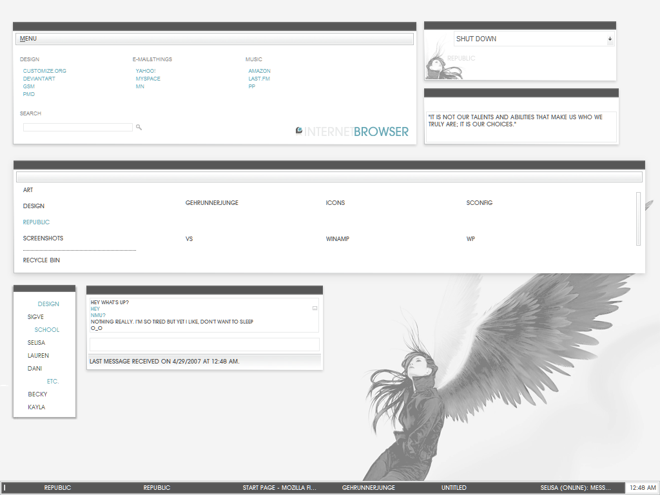This screenshot has width=660, height=495.
Task: Open the PP music link
Action: click(x=252, y=86)
